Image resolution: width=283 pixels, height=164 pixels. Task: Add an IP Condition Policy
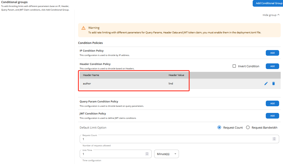(272, 53)
